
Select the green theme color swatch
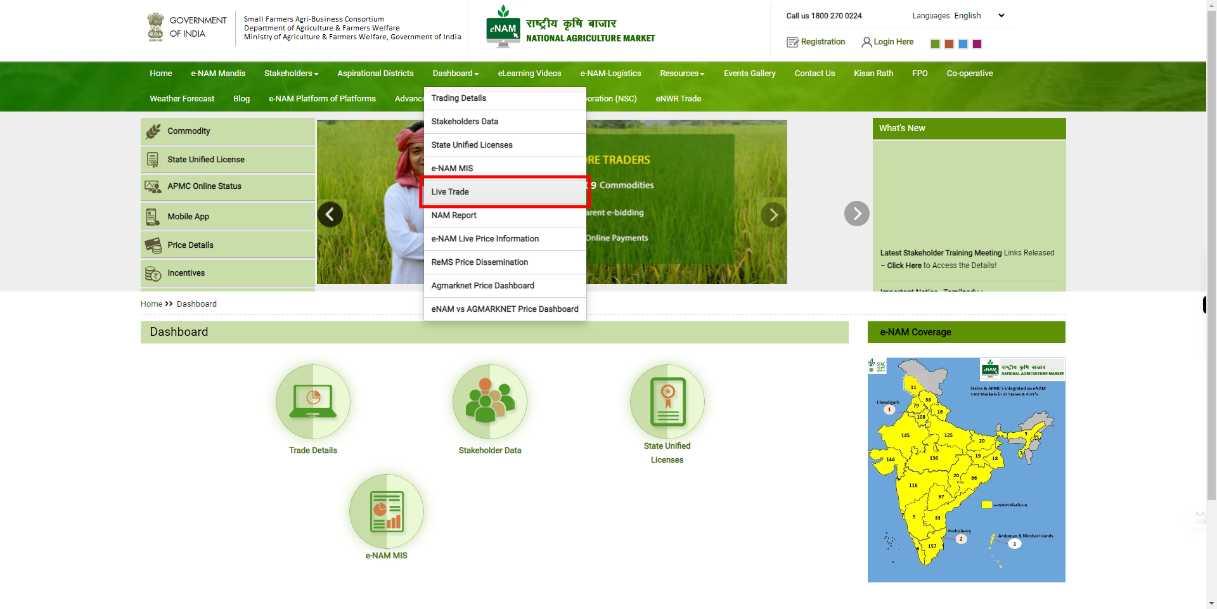tap(935, 44)
